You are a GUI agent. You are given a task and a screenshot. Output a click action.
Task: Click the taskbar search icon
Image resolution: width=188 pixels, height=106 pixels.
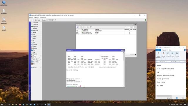5,105
